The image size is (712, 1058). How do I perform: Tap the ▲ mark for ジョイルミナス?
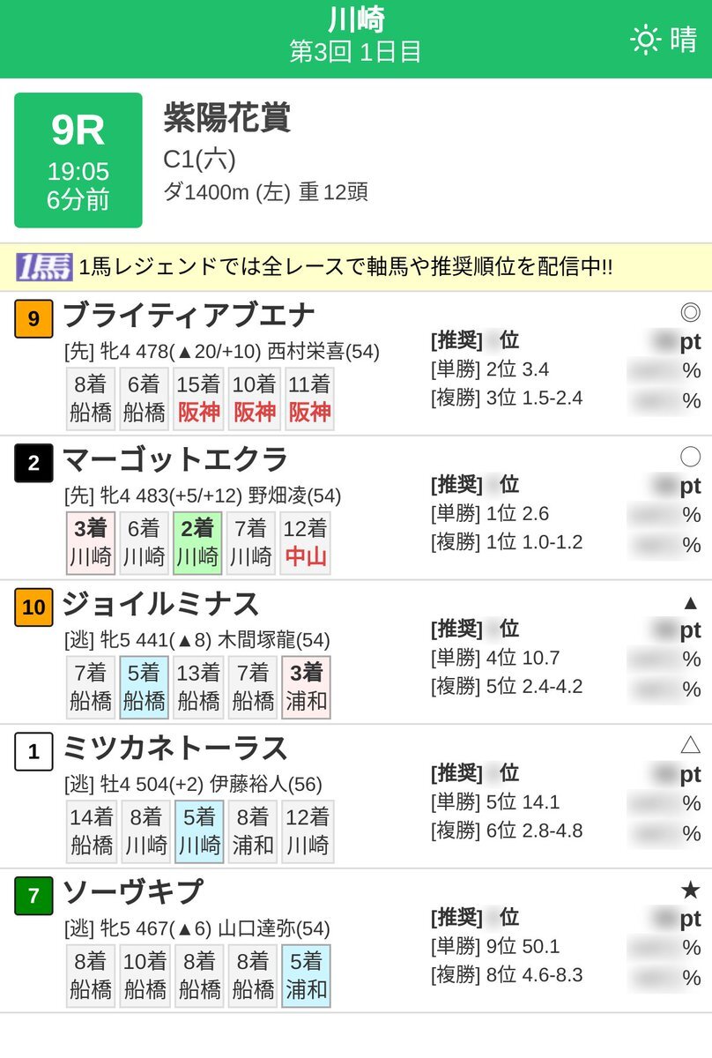point(690,602)
